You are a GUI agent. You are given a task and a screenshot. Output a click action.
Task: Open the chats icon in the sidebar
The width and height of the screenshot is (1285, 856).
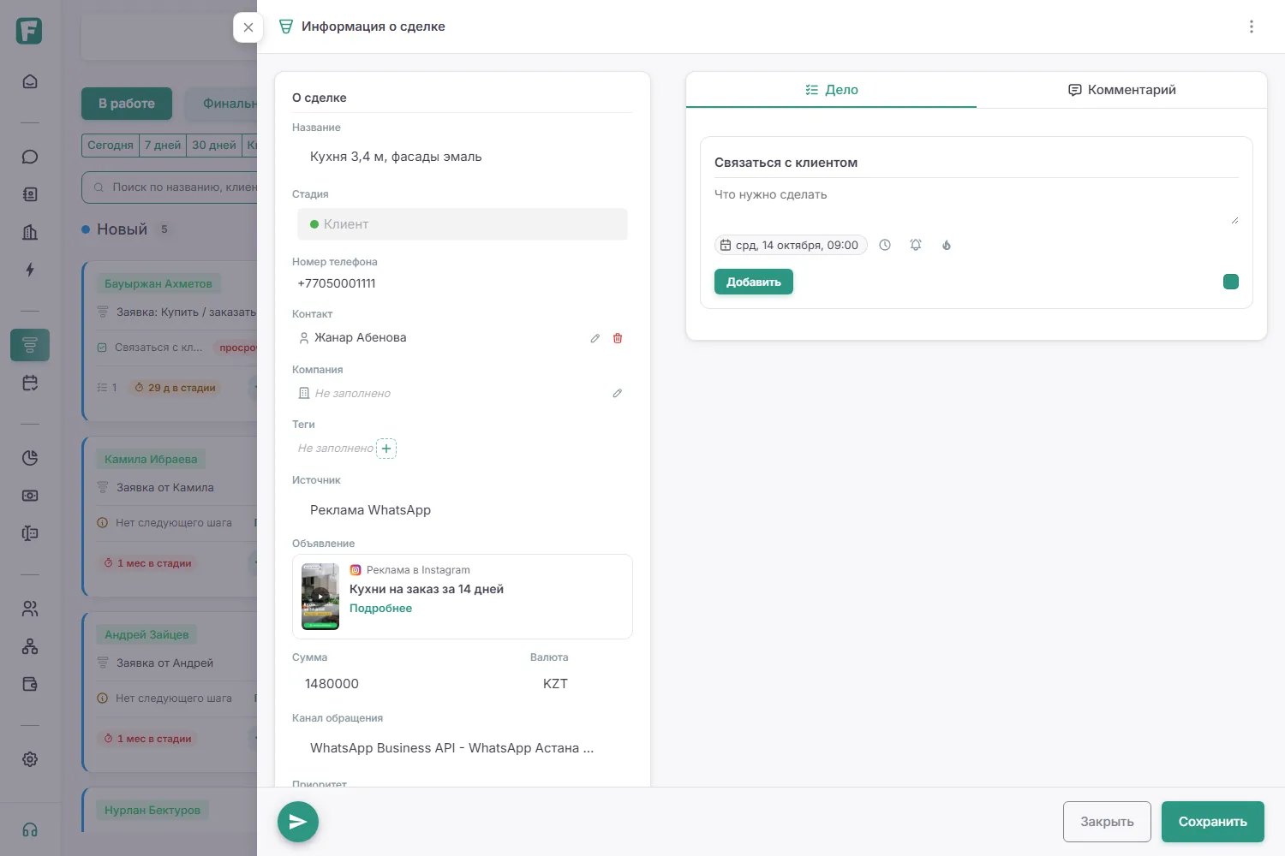tap(30, 157)
